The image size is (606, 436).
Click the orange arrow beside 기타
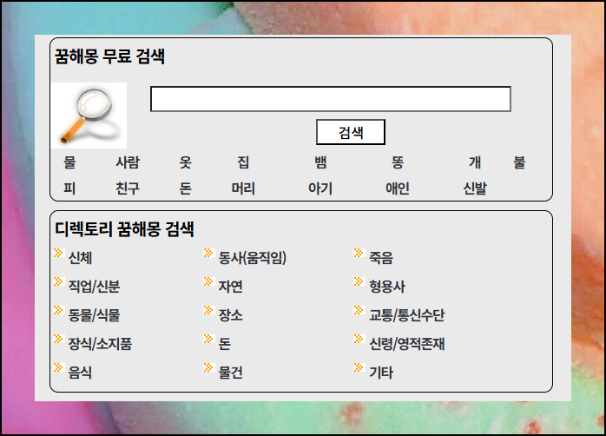point(359,367)
